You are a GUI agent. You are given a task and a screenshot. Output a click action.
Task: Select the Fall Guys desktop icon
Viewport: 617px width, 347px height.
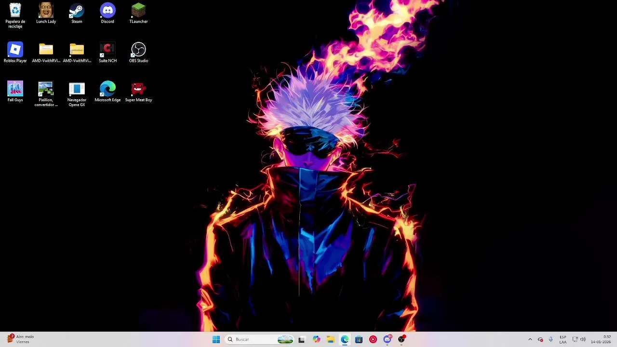coord(15,92)
